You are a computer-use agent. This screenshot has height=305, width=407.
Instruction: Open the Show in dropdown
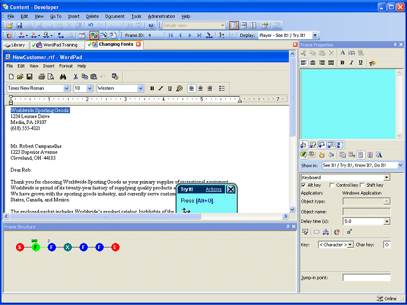point(400,165)
